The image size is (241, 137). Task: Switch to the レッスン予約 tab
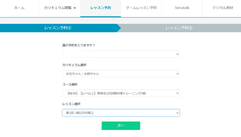click(101, 8)
